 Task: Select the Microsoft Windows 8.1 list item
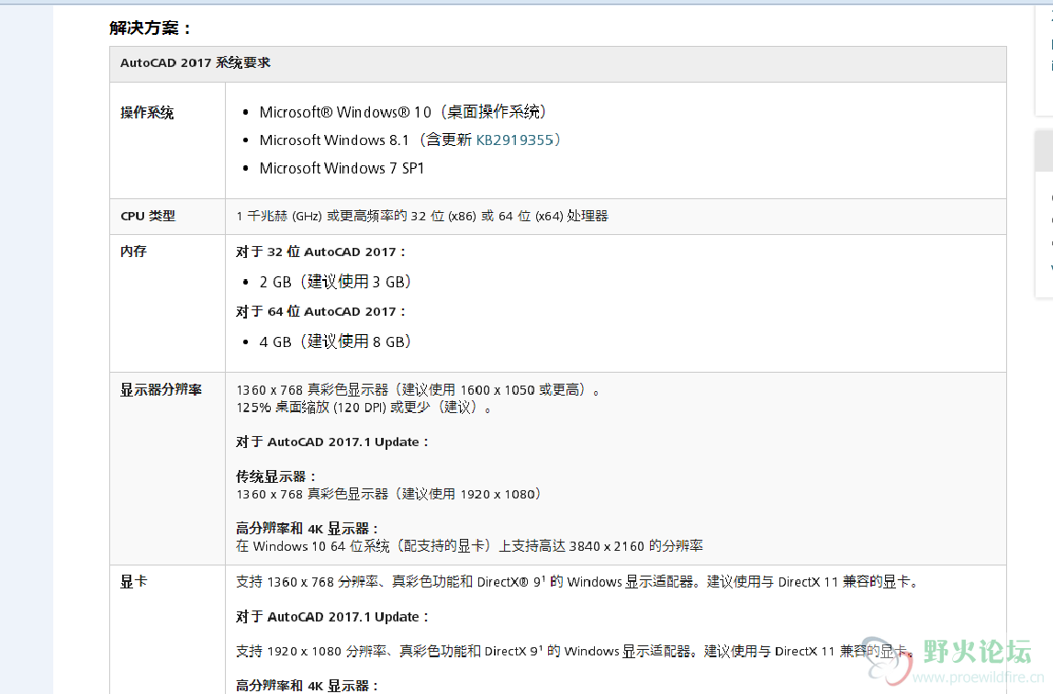[x=410, y=140]
